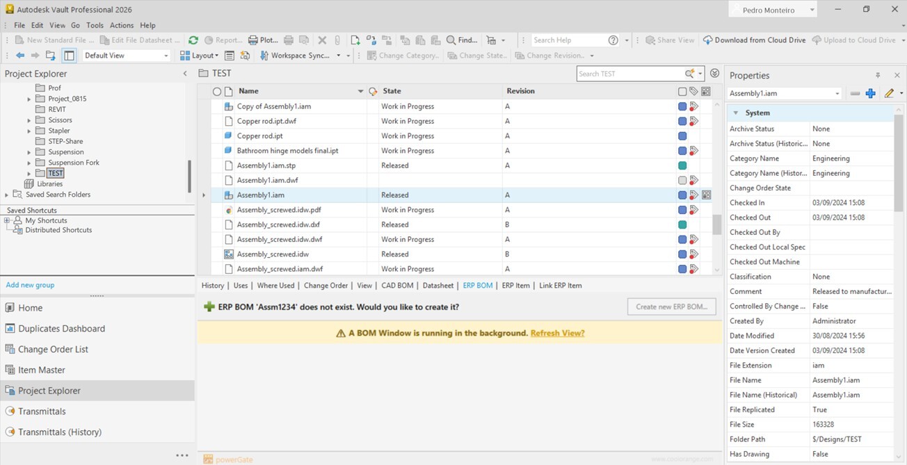This screenshot has height=465, width=907.
Task: Pin the Properties panel
Action: click(x=878, y=75)
